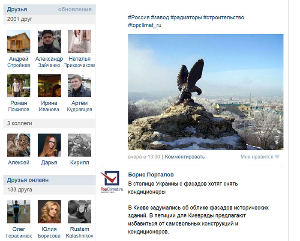
Task: Open Андрей Стройнев's wooden house avatar
Action: tap(18, 41)
